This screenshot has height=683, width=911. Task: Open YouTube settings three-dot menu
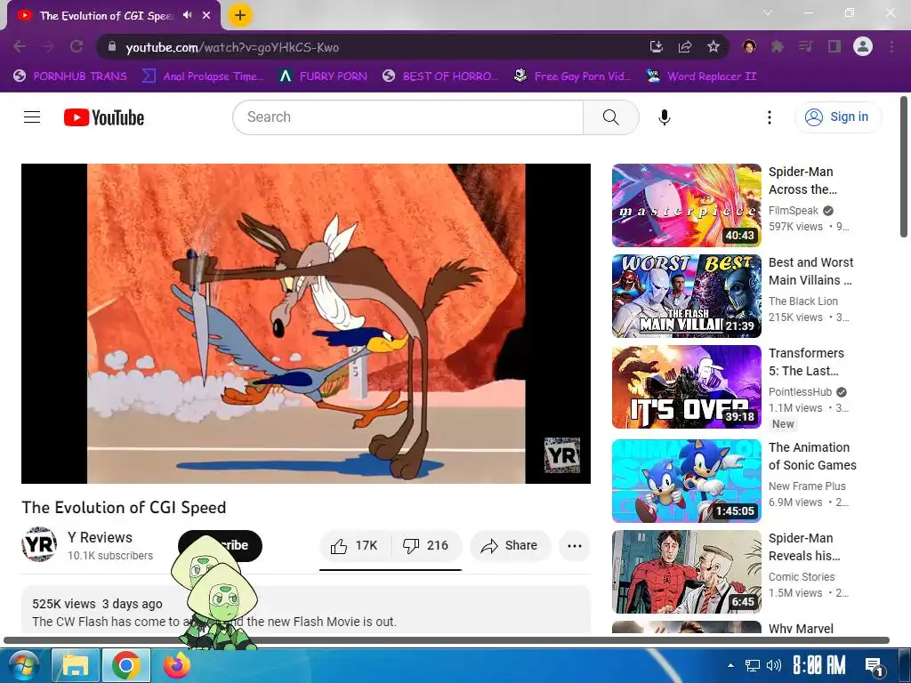click(x=770, y=117)
